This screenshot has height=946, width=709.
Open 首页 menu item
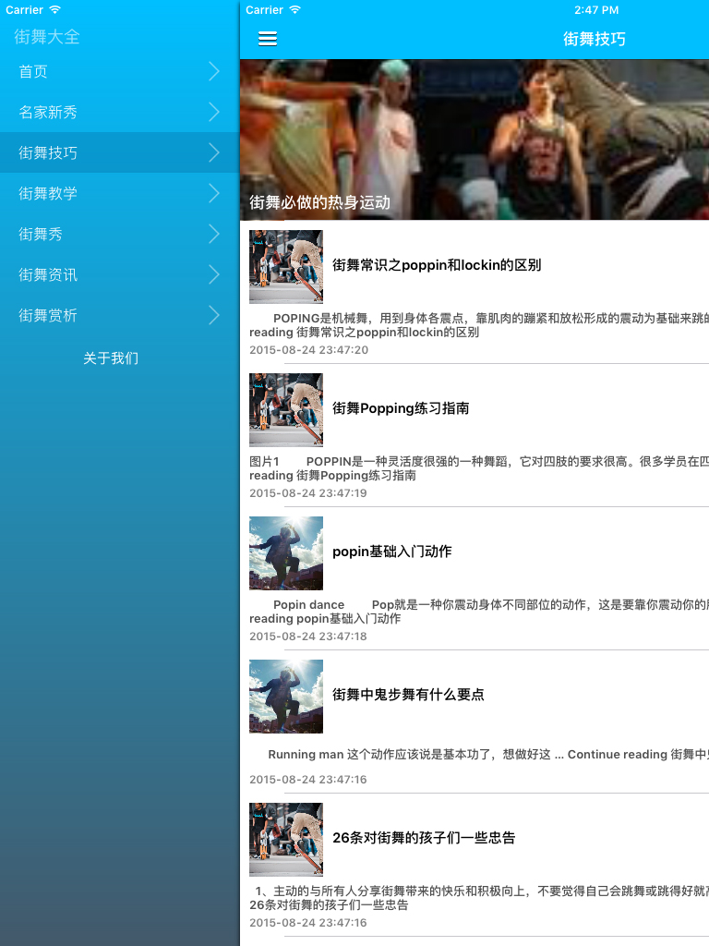coord(119,71)
